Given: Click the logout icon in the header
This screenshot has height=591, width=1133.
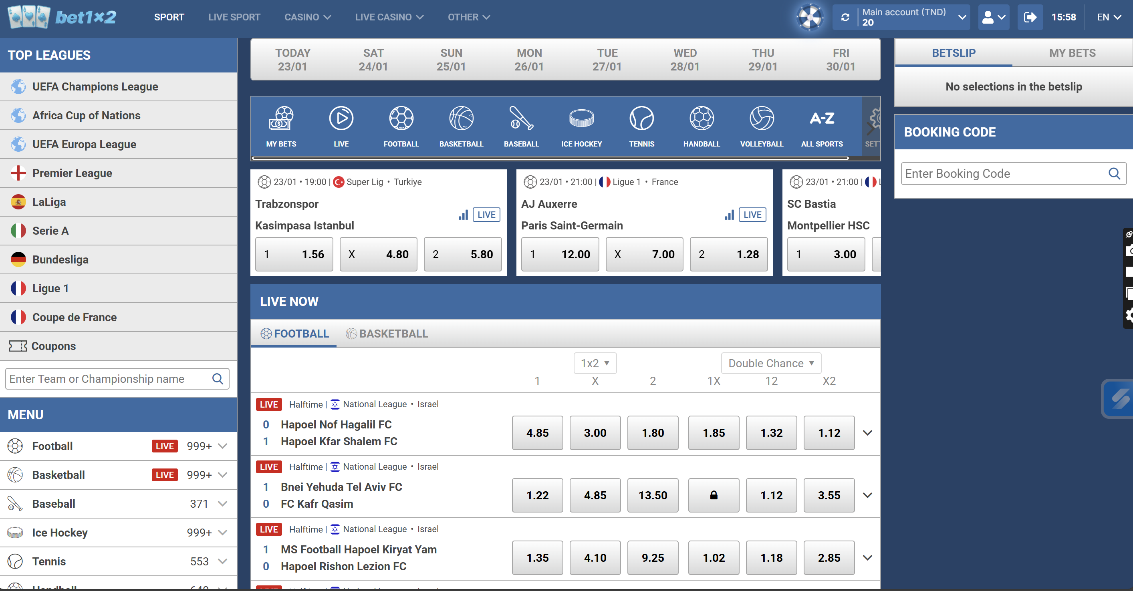Looking at the screenshot, I should pos(1030,17).
